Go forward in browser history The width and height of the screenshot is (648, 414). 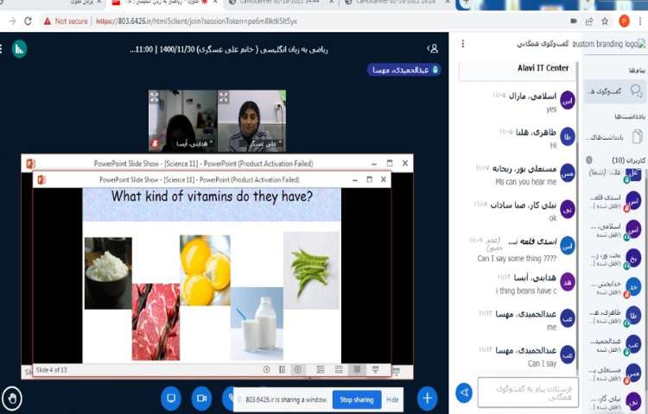click(12, 21)
